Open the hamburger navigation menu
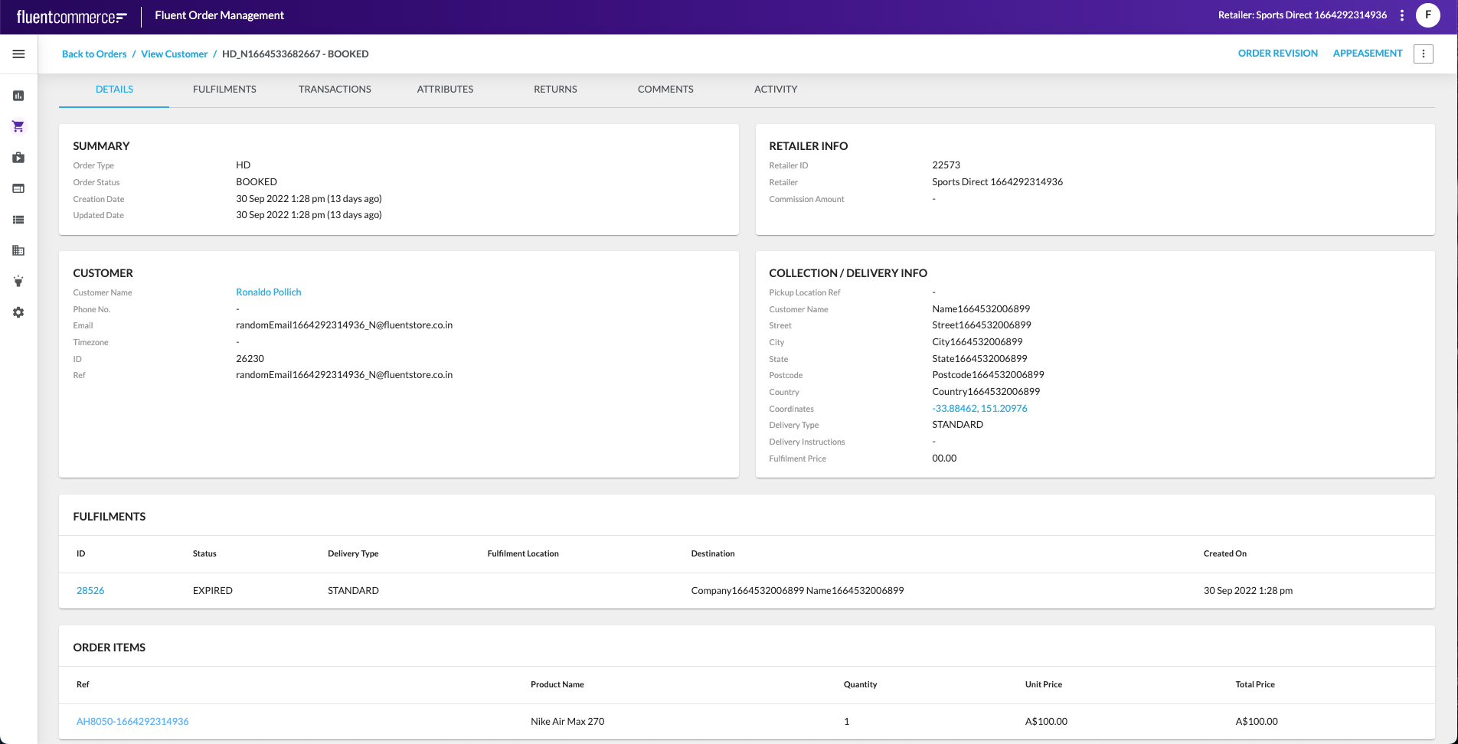The height and width of the screenshot is (744, 1458). pyautogui.click(x=18, y=54)
